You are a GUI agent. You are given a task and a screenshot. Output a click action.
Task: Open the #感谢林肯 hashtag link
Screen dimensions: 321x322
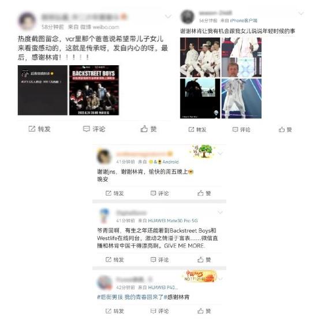point(177,297)
